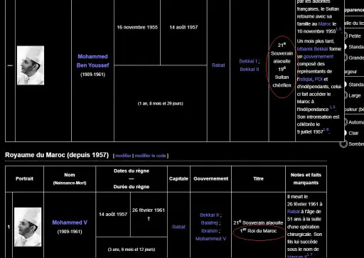Click the Gouvernement column header

(211, 178)
